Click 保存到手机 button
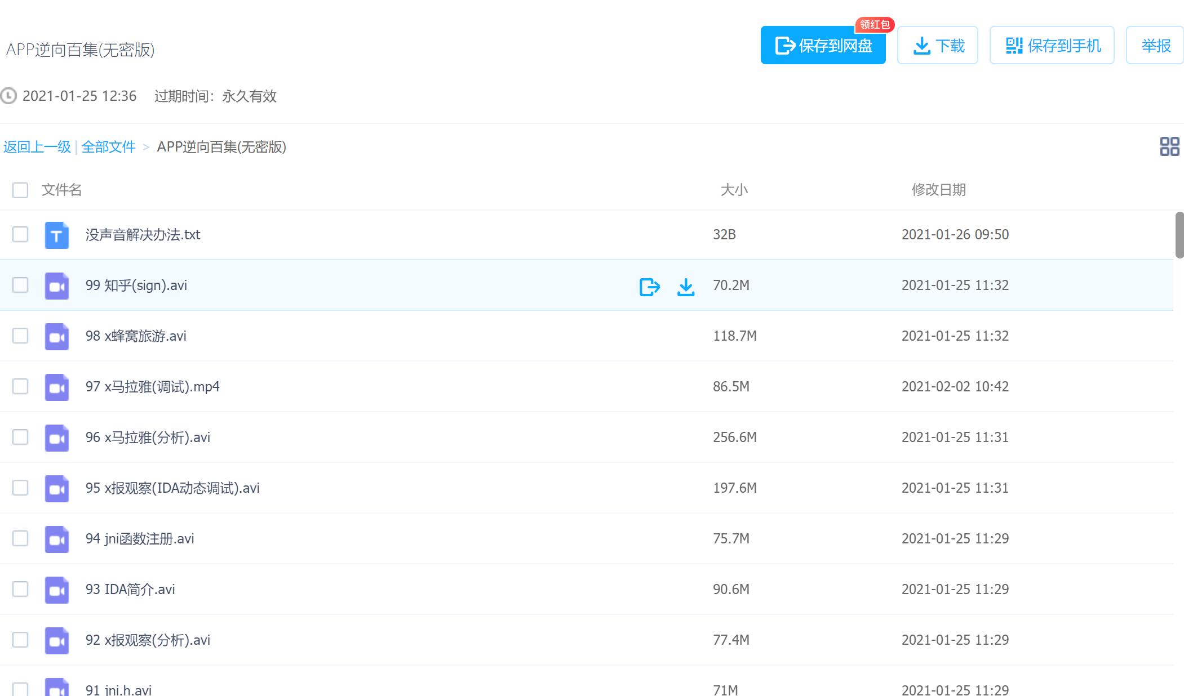Screen dimensions: 1184x696 tap(1052, 46)
